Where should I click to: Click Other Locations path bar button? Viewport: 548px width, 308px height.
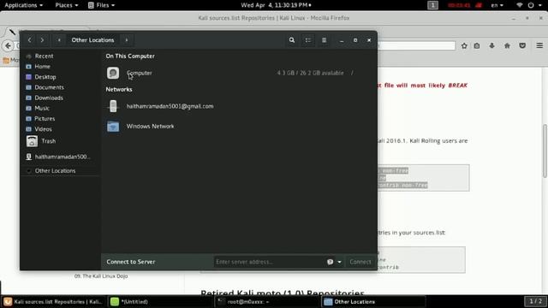click(92, 40)
